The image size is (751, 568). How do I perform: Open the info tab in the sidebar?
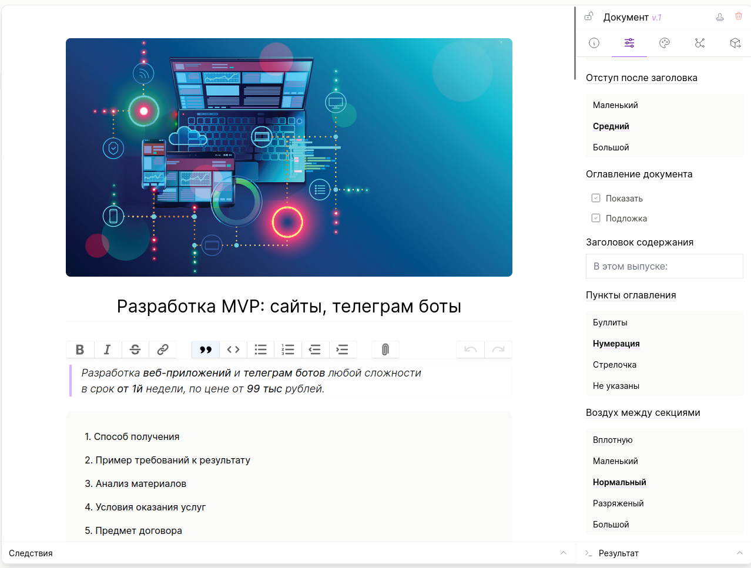(594, 43)
